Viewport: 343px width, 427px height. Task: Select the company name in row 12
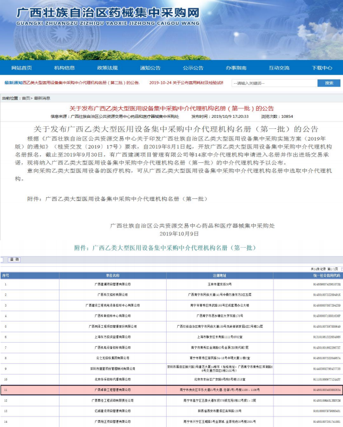pos(113,400)
